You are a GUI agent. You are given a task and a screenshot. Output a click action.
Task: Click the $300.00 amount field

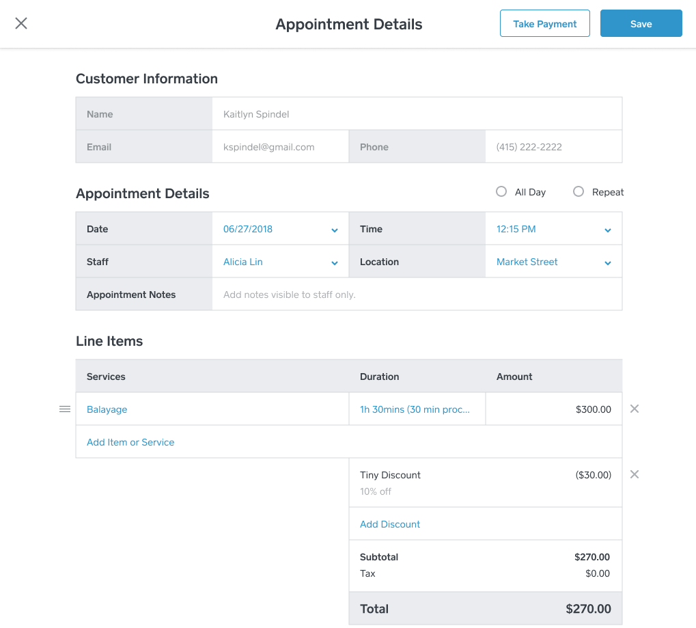[553, 409]
